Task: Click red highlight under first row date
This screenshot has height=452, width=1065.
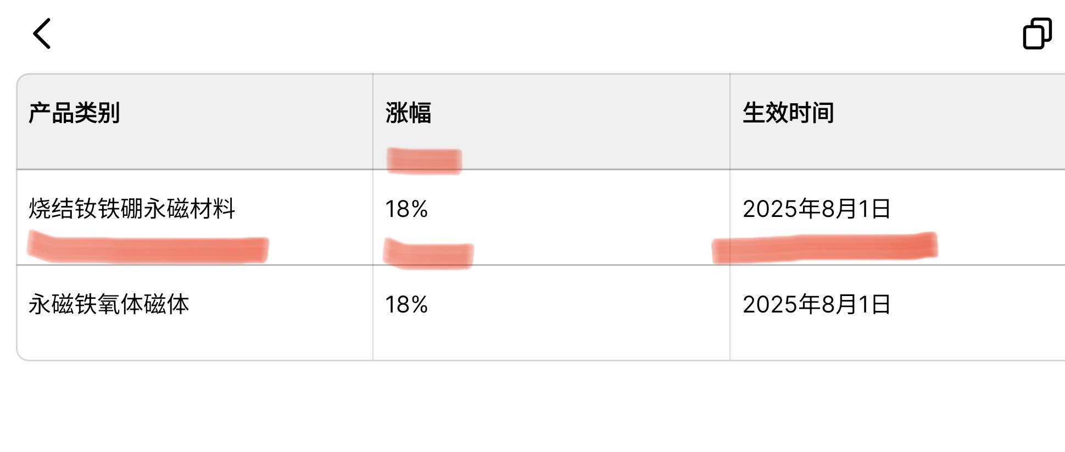Action: [824, 248]
